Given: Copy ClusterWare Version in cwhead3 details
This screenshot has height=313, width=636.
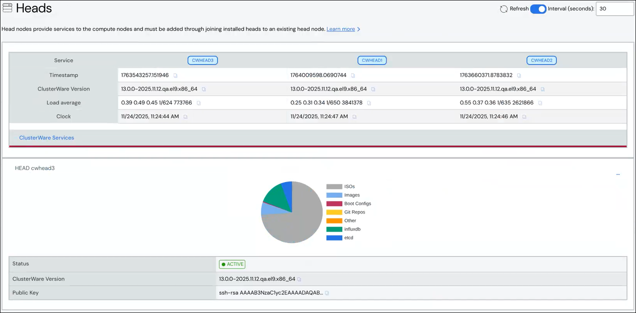Looking at the screenshot, I should click(299, 279).
